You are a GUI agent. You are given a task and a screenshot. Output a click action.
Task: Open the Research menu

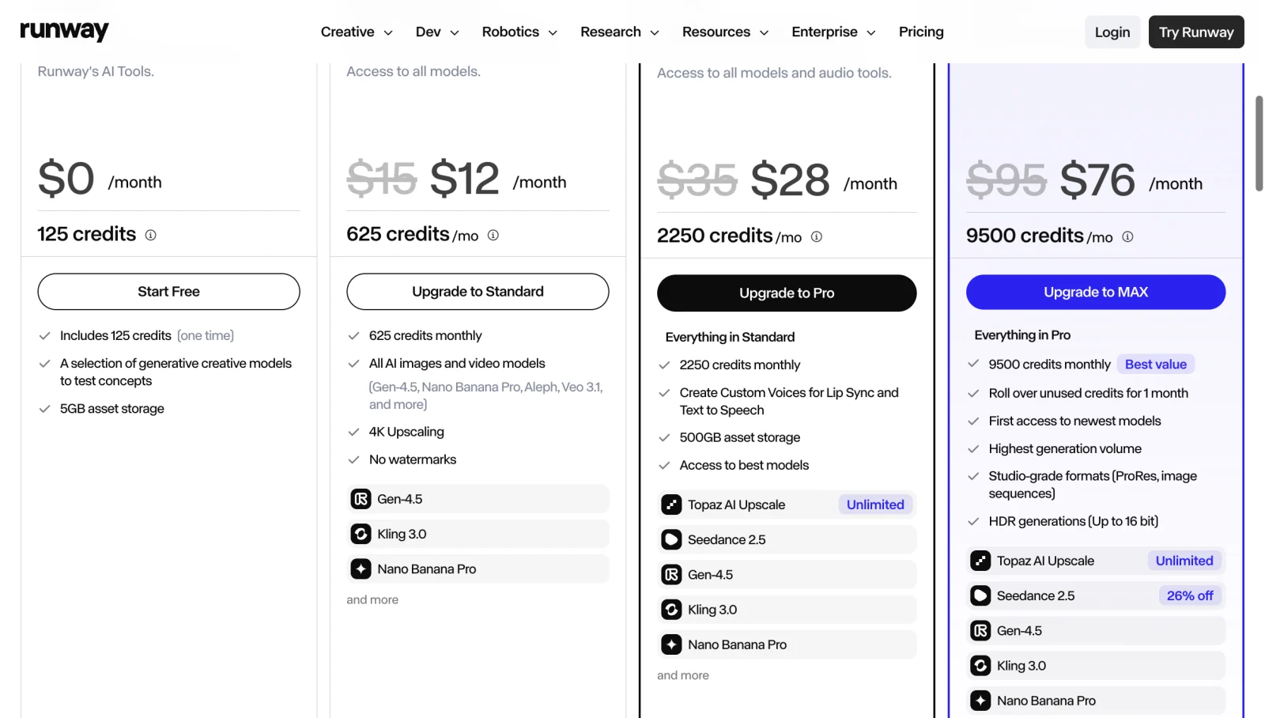620,32
